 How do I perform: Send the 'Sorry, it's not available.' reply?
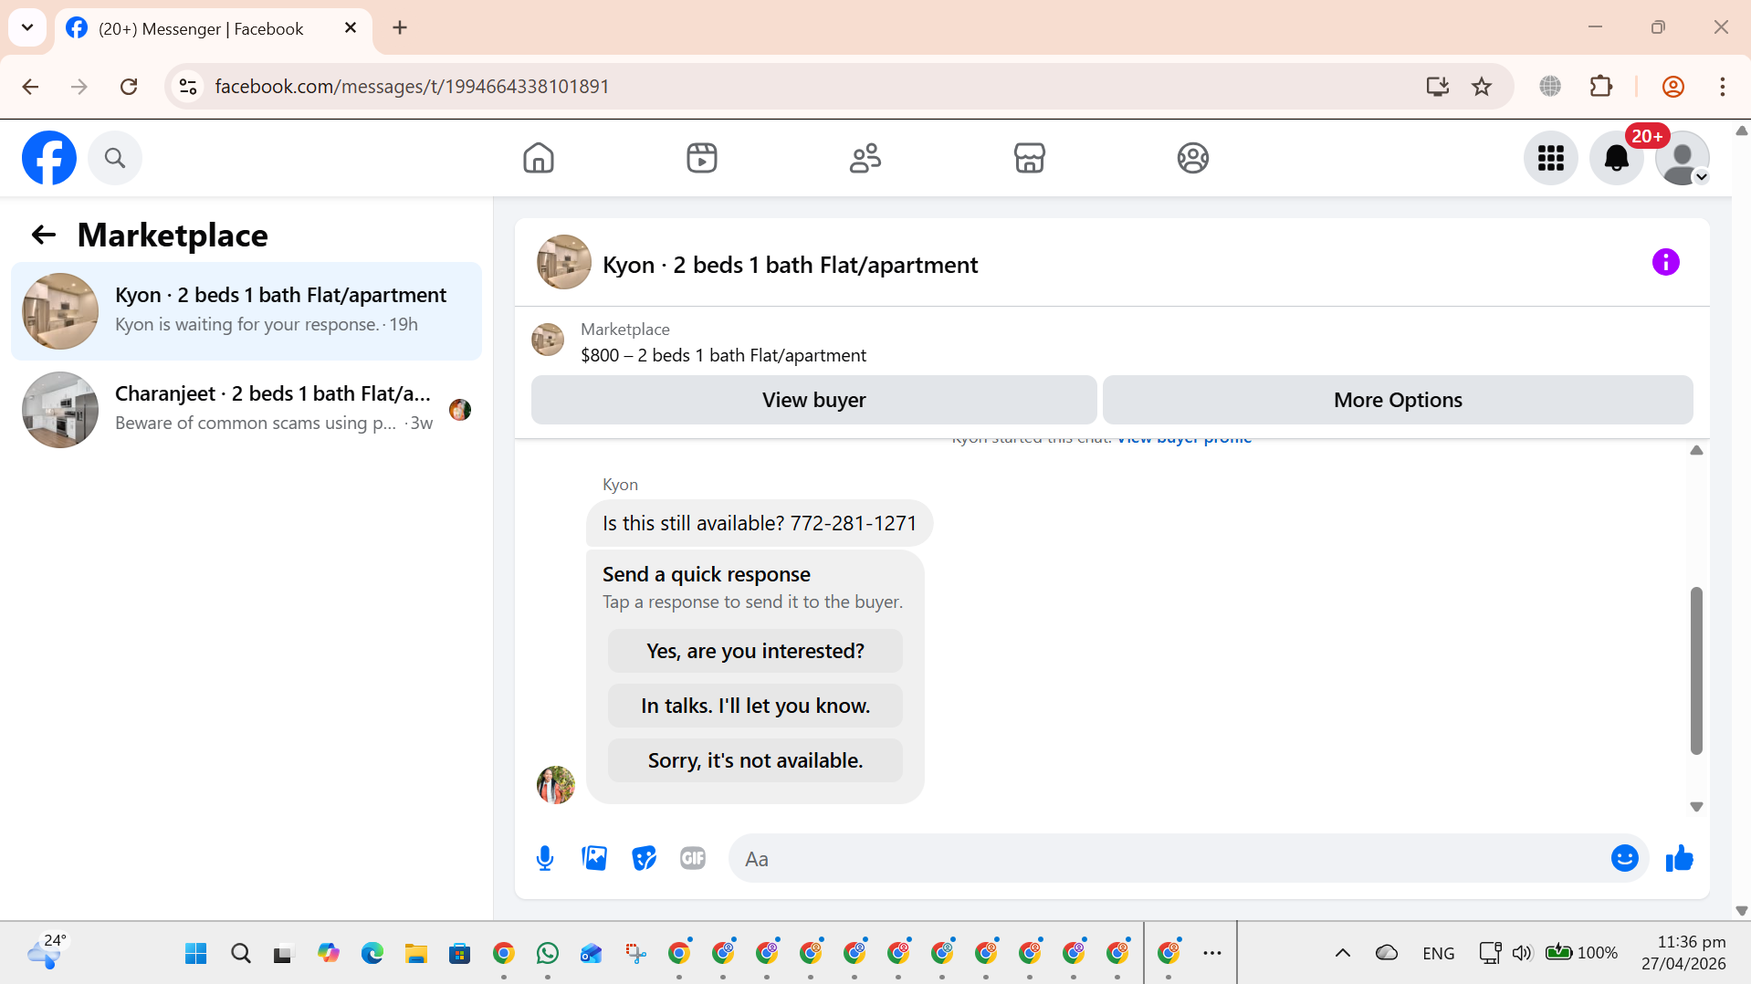coord(755,760)
